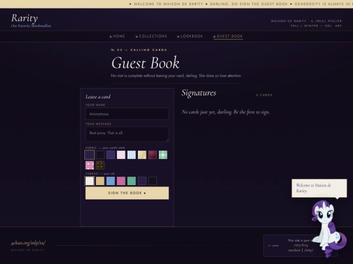The height and width of the screenshot is (264, 353).
Task: Select the gold fabric swatch
Action: (x=142, y=155)
